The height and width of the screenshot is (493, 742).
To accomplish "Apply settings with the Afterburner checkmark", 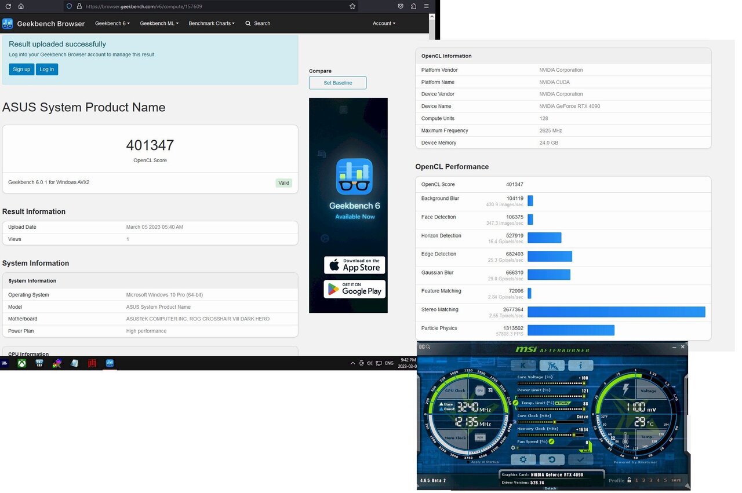I will 580,459.
